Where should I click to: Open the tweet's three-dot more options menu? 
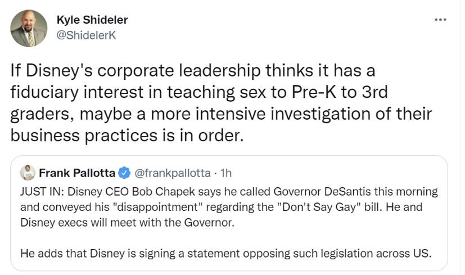[440, 20]
